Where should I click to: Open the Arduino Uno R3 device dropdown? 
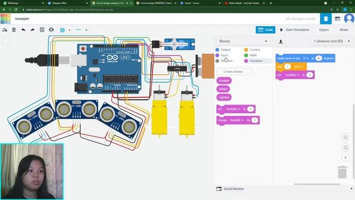pos(332,41)
